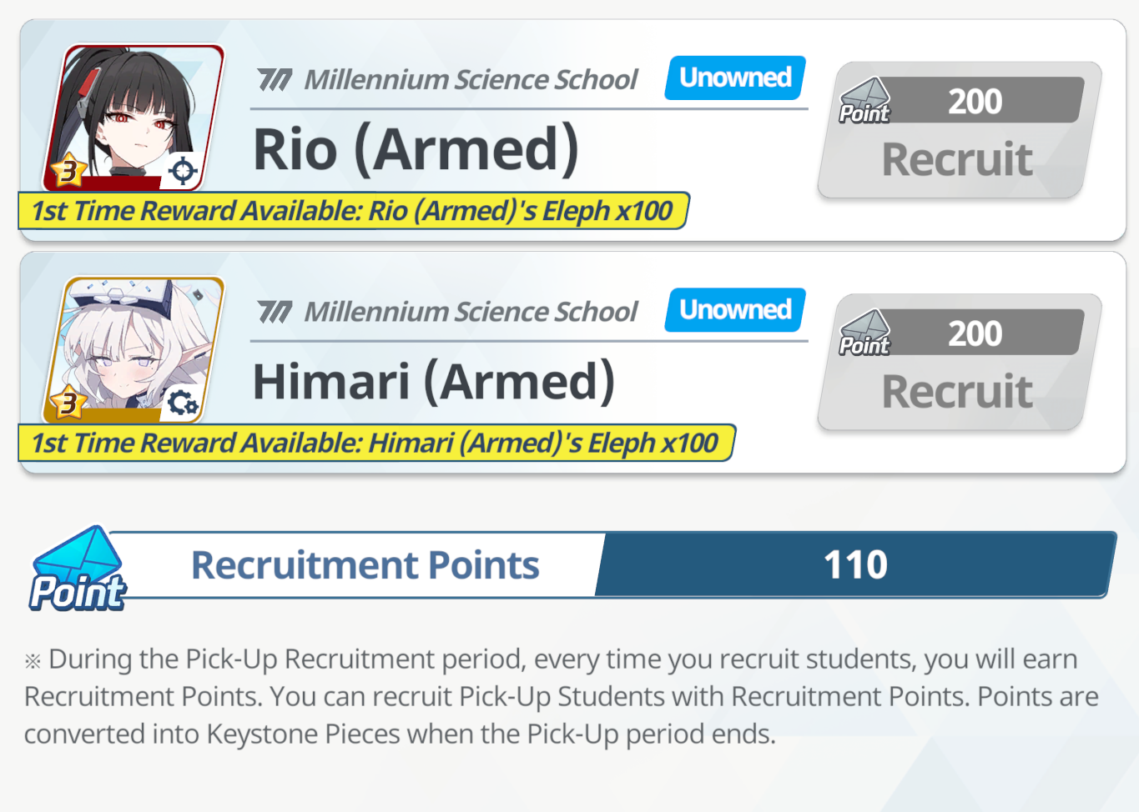
Task: Click the Himari (Armed) name text
Action: [434, 382]
